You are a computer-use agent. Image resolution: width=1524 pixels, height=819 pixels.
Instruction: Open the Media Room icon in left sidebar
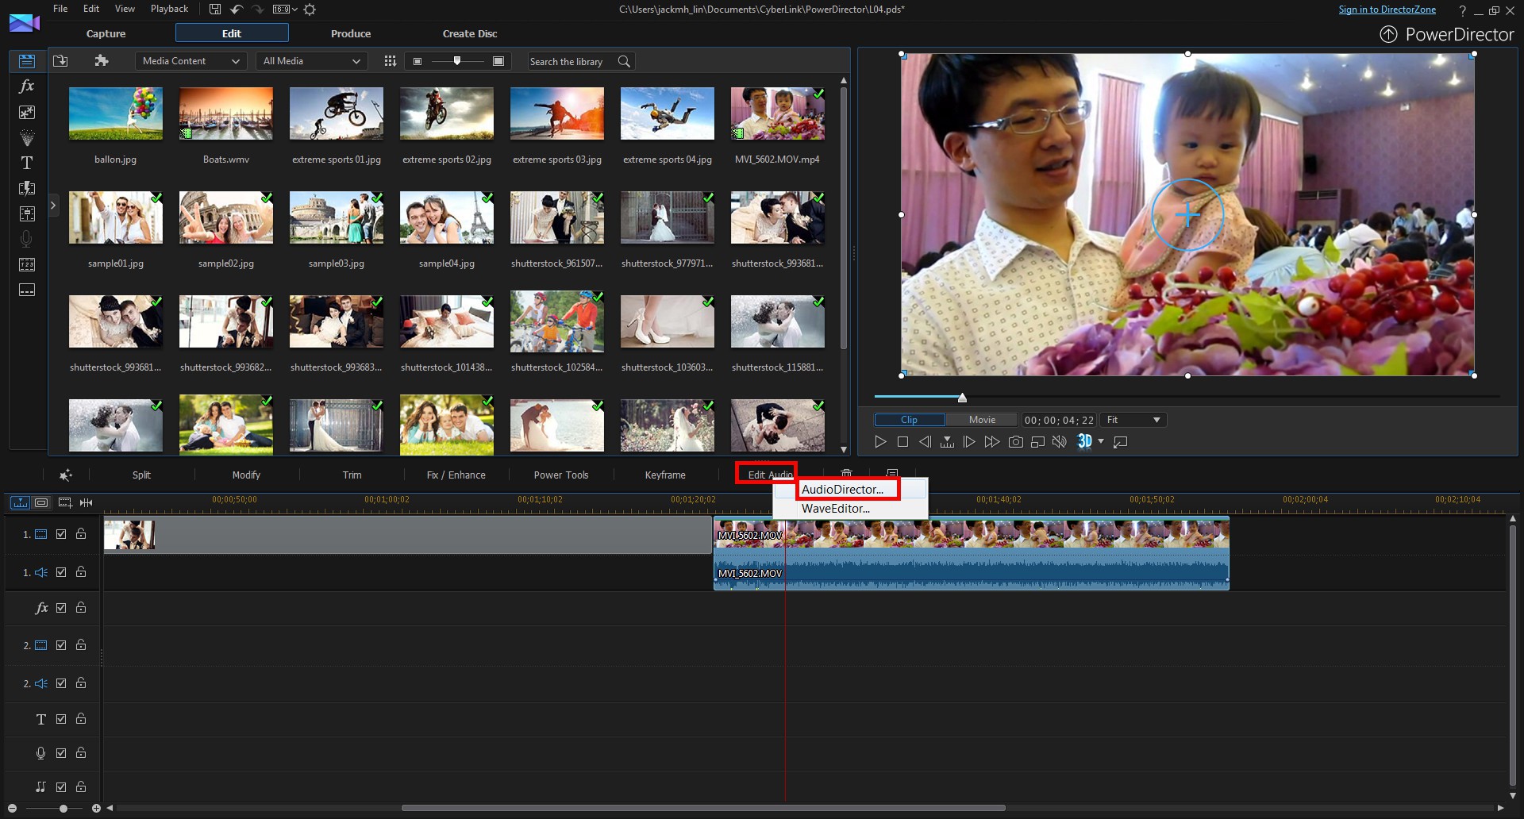(x=27, y=61)
